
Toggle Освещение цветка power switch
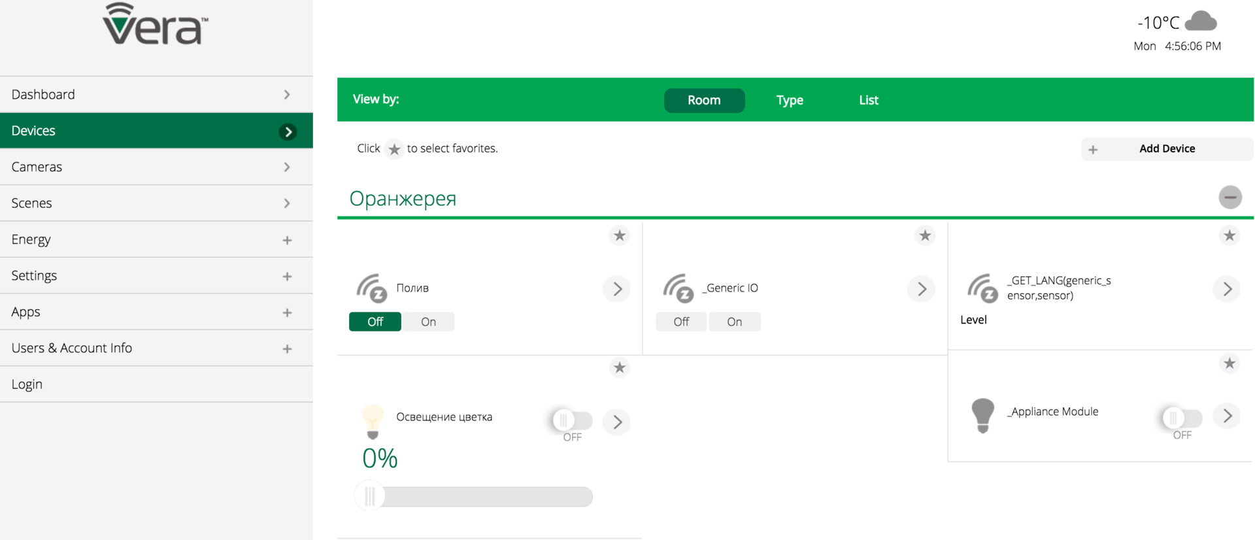coord(572,420)
